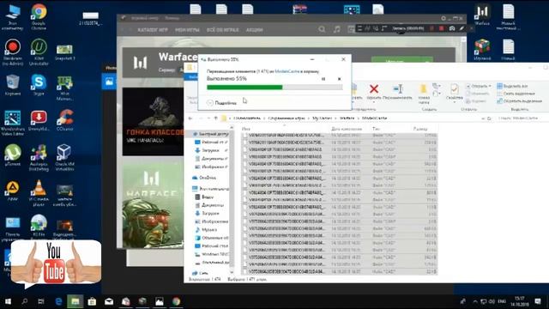Click the Select All option in ribbon
Image resolution: width=549 pixels, height=309 pixels.
pos(512,86)
